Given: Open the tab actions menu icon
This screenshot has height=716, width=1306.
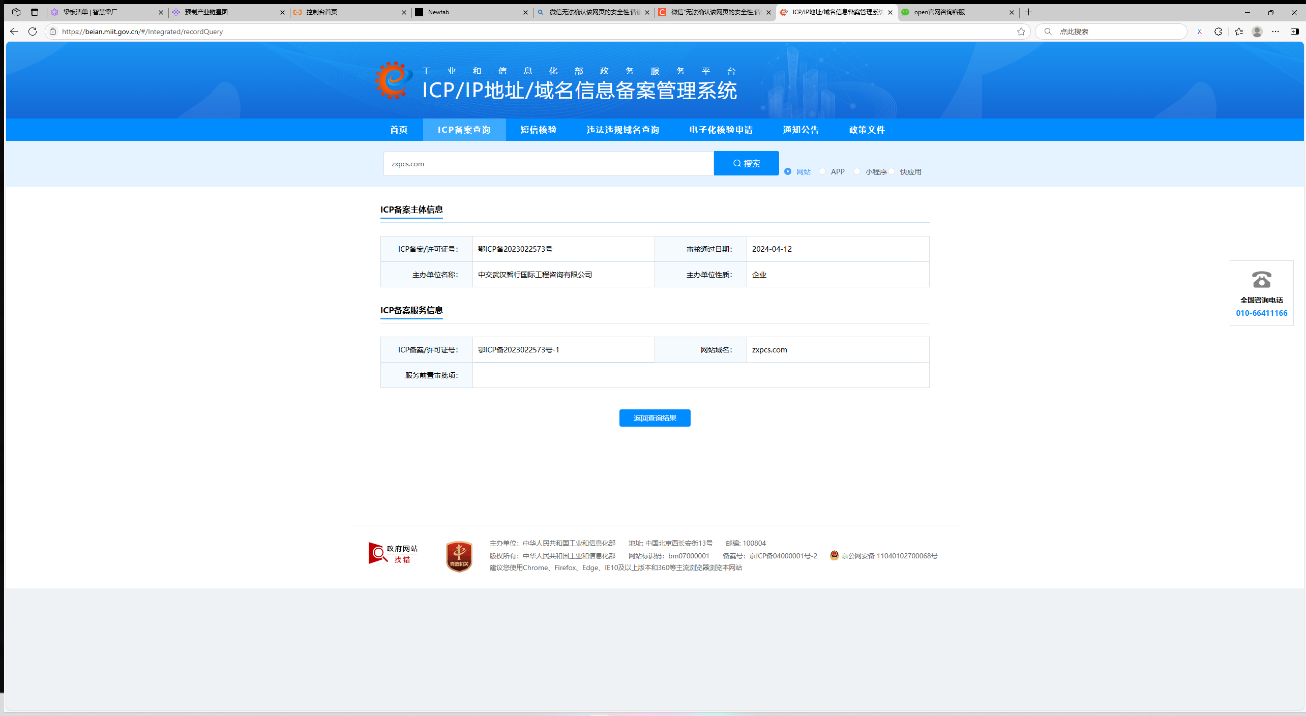Looking at the screenshot, I should pos(35,12).
